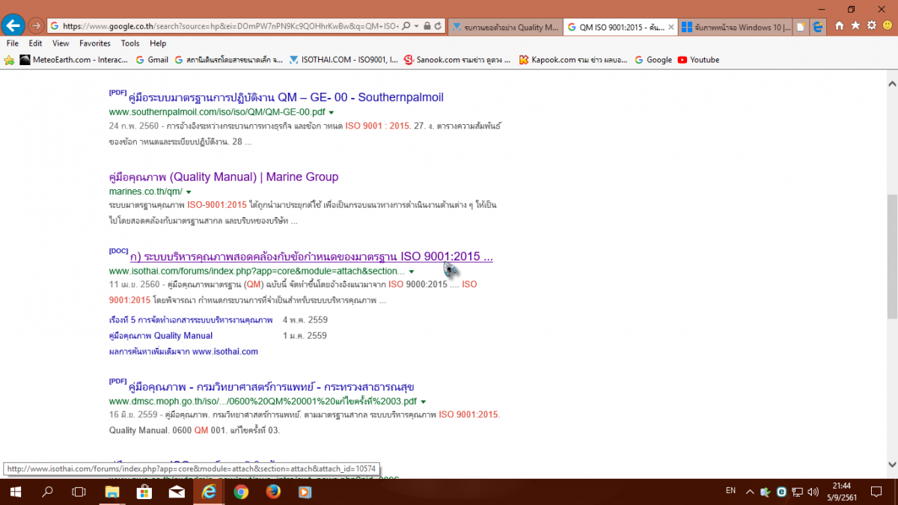Switch to the Quality M... tab

(x=505, y=27)
